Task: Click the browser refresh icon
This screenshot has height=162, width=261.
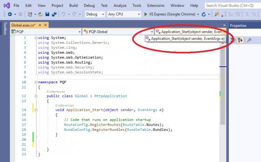Action: click(204, 14)
